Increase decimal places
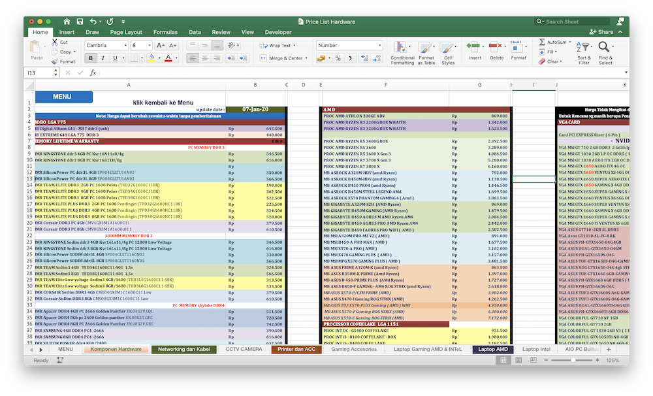Viewport: 653px width, 396px height. (x=364, y=58)
